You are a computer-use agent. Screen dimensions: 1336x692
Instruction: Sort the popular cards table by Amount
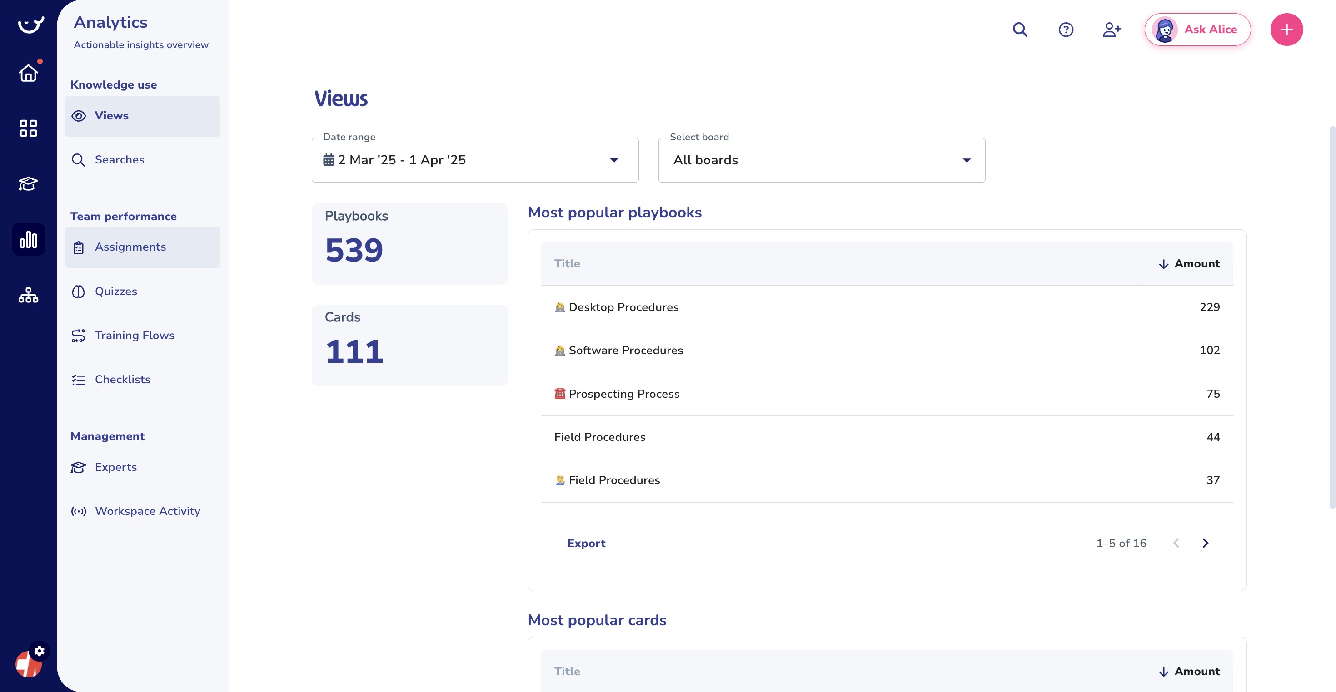coord(1189,671)
